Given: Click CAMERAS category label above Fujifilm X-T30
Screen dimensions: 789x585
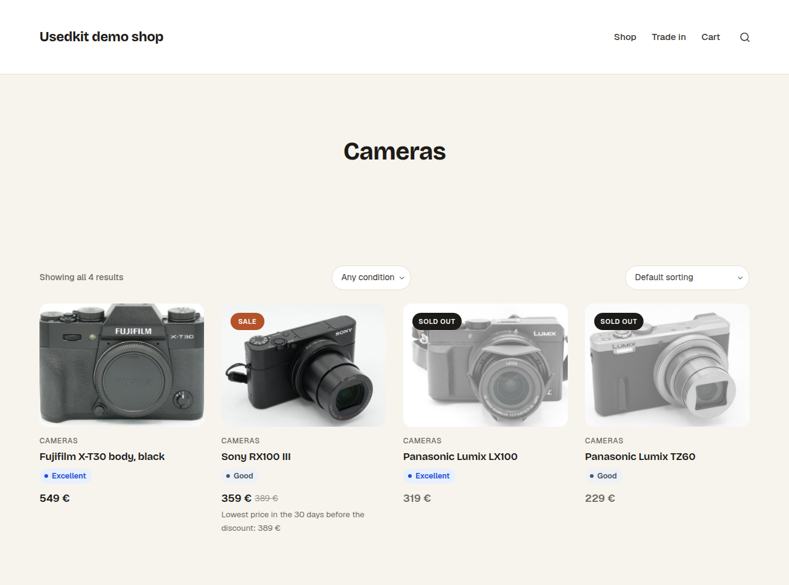Looking at the screenshot, I should click(59, 441).
